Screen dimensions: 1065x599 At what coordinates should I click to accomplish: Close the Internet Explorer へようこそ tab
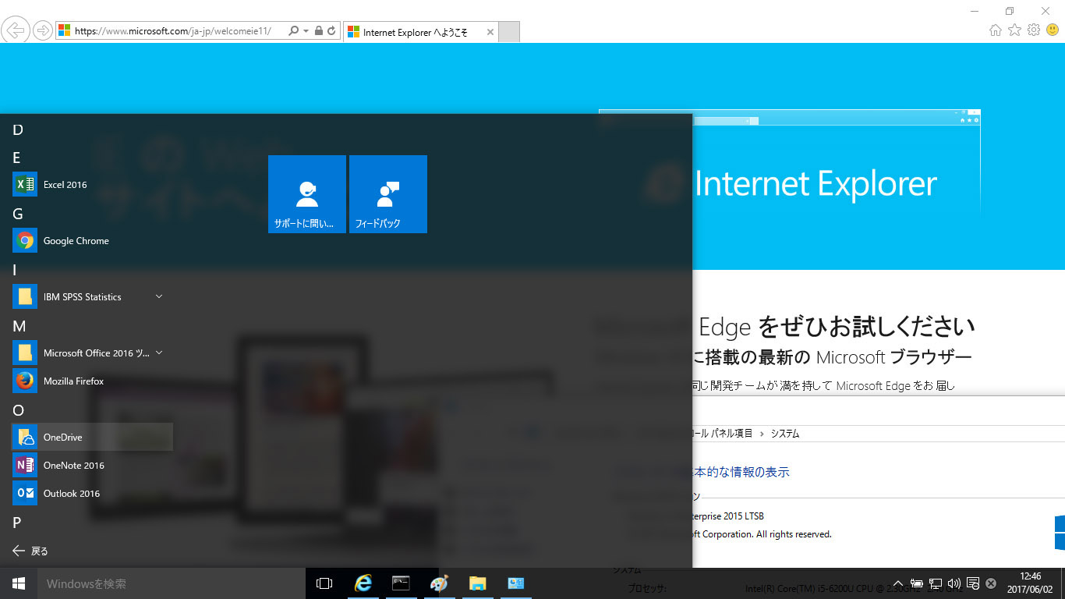click(x=490, y=32)
